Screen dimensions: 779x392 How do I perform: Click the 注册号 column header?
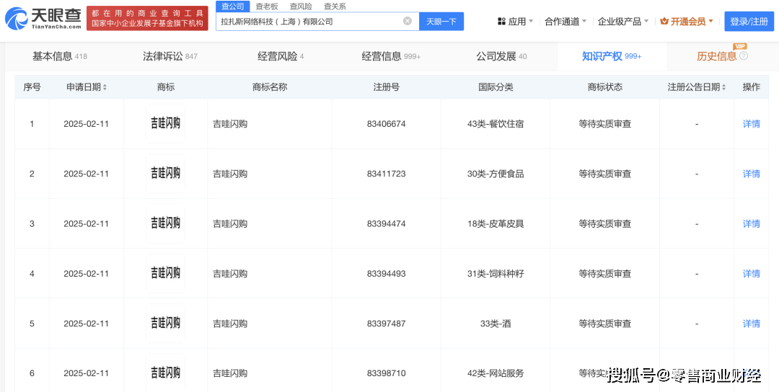pos(386,87)
